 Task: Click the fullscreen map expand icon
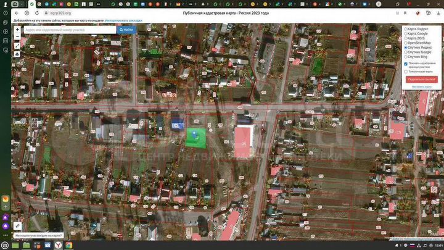coord(17,46)
